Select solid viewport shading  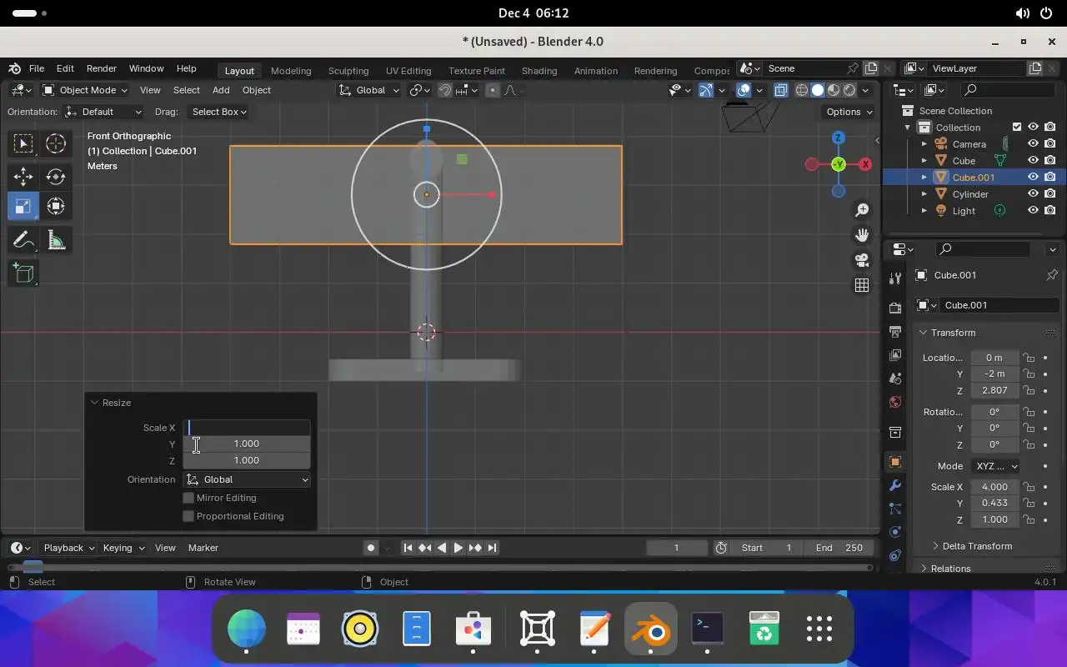click(818, 90)
